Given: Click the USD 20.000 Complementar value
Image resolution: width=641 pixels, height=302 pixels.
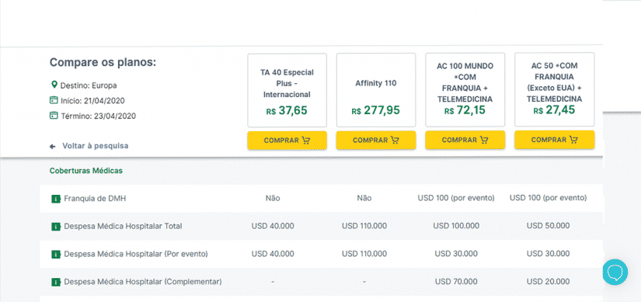Looking at the screenshot, I should [x=548, y=282].
